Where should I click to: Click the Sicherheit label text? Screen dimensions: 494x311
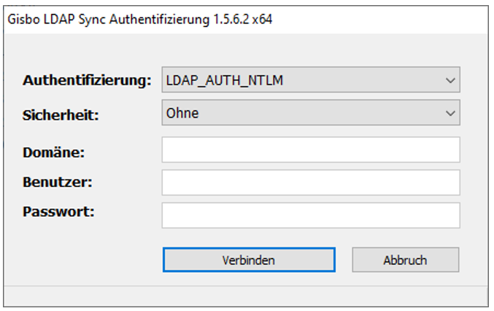(x=61, y=115)
